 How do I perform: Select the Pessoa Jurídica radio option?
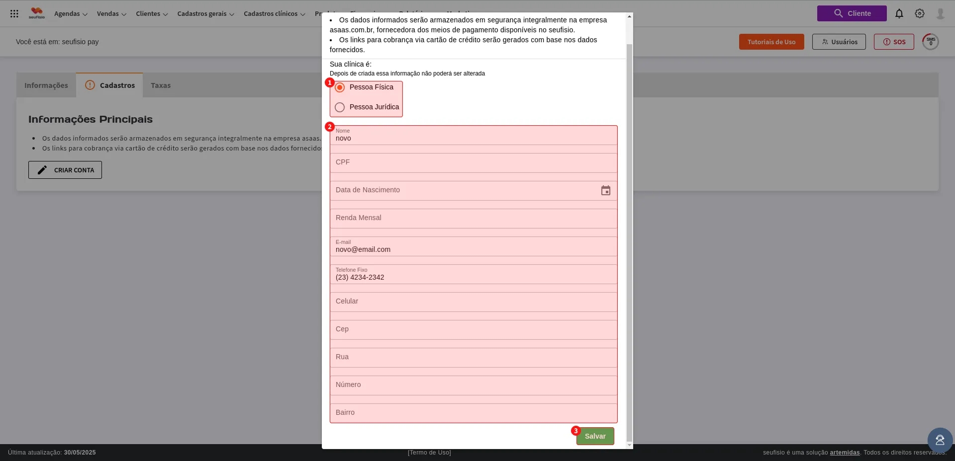[x=340, y=107]
